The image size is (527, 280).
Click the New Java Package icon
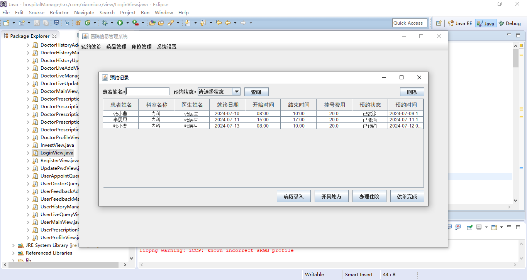[x=78, y=23]
